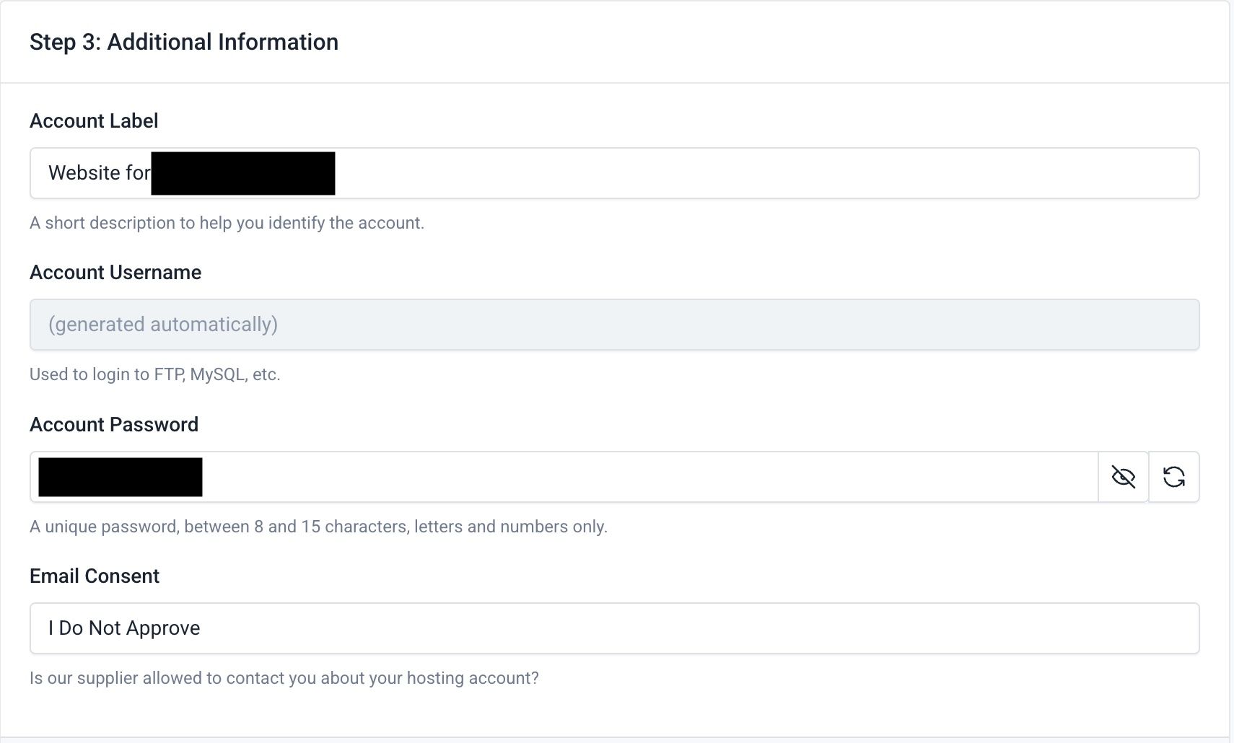This screenshot has height=743, width=1234.
Task: Click inside the Account Password field
Action: (x=649, y=477)
